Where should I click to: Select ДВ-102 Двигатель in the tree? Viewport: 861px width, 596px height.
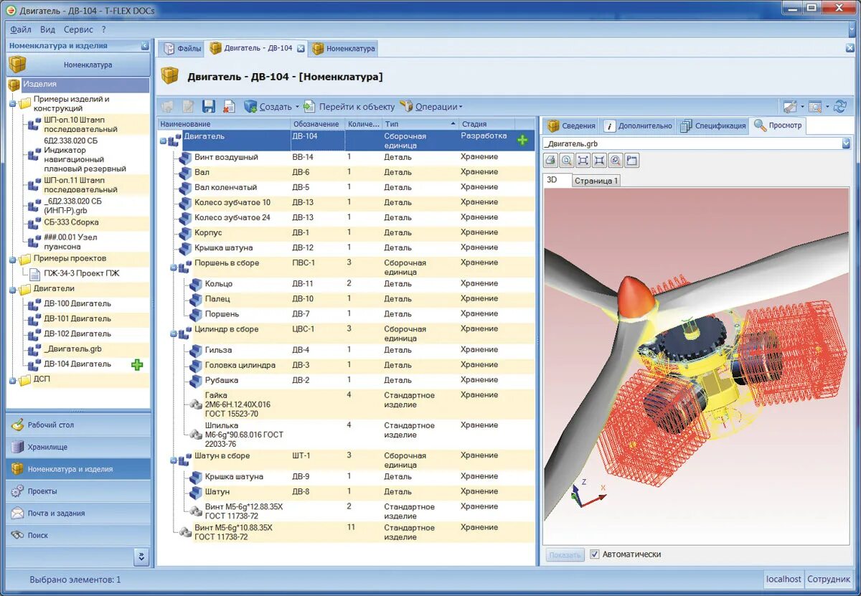[77, 334]
